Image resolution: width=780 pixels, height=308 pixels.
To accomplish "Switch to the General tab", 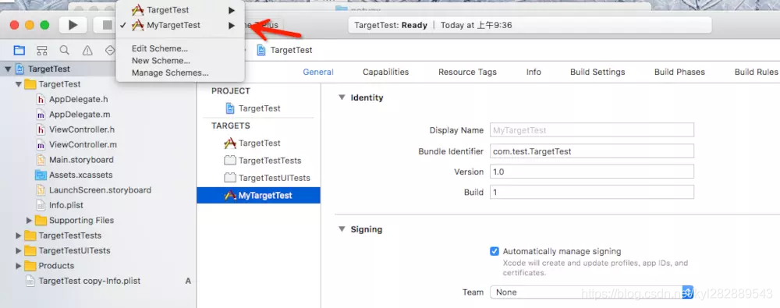I will tap(318, 72).
